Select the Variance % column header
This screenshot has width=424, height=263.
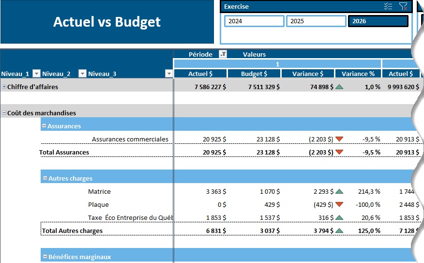point(358,74)
